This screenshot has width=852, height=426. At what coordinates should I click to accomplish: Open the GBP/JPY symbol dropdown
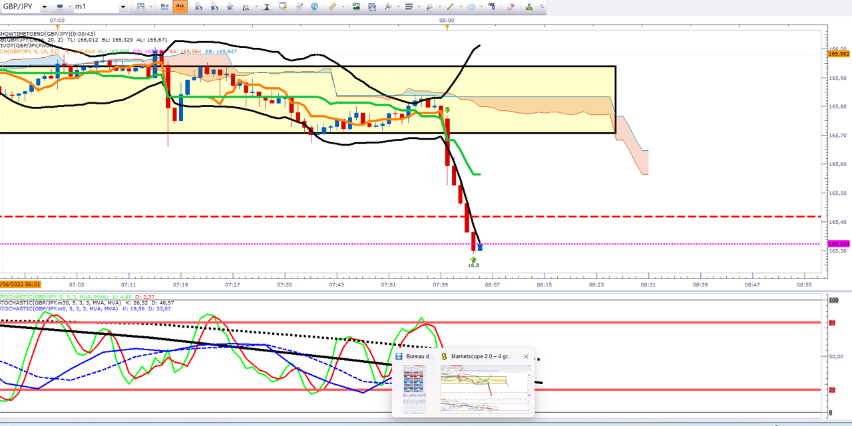click(x=45, y=7)
